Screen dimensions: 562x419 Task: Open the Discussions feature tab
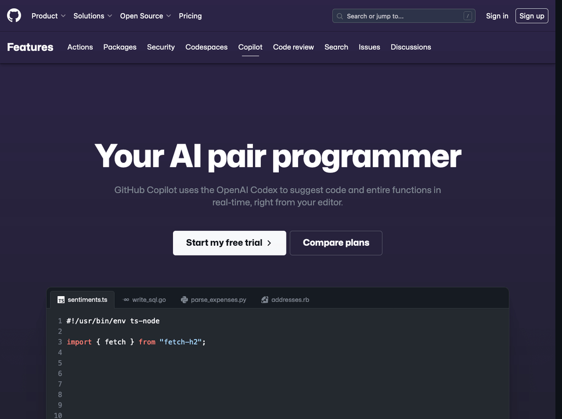tap(411, 47)
